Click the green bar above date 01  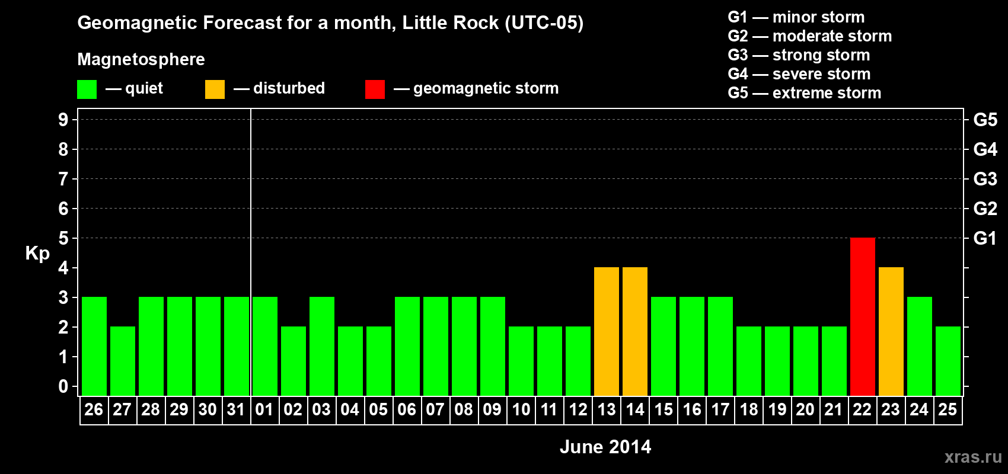(265, 346)
